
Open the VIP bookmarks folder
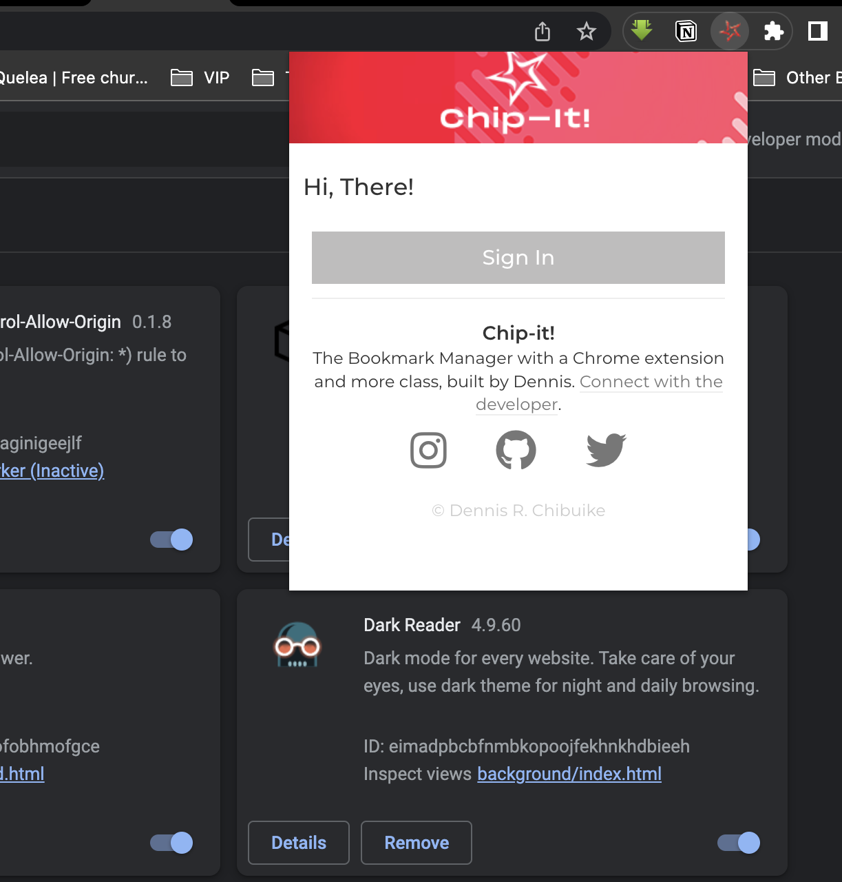point(200,77)
